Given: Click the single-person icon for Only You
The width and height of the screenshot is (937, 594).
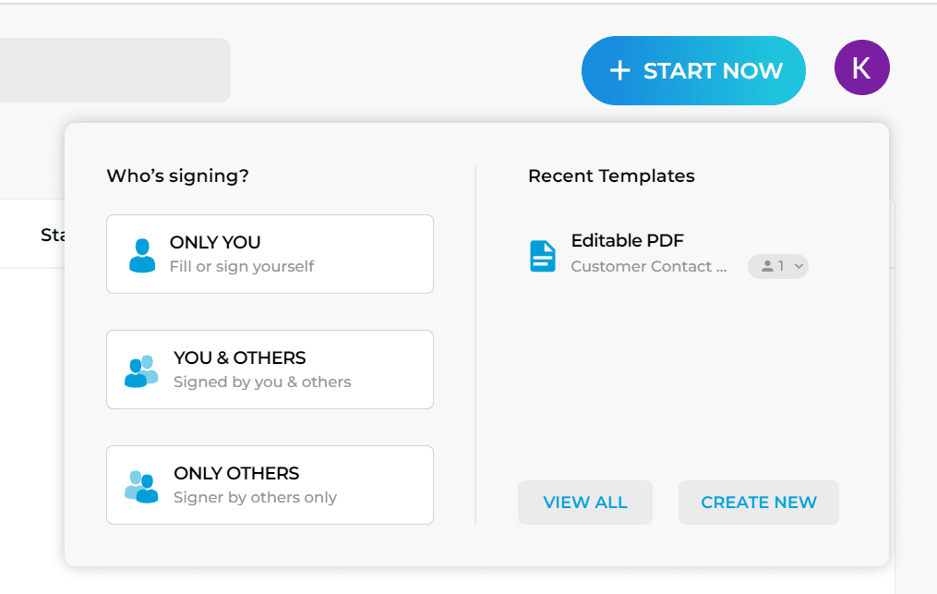Looking at the screenshot, I should pyautogui.click(x=142, y=255).
